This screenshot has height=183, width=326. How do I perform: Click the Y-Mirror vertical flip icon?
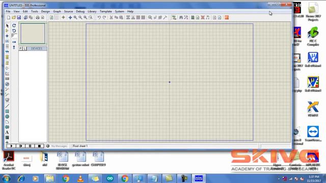(14, 47)
